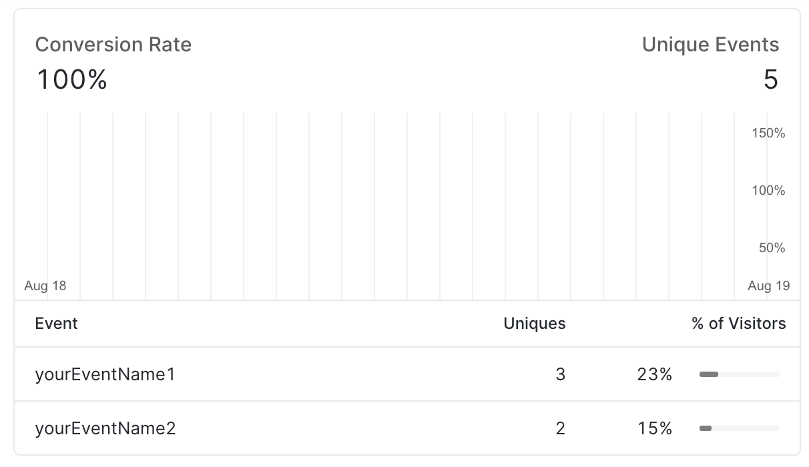Open the yourEventName1 row
This screenshot has height=467, width=809.
click(x=105, y=374)
